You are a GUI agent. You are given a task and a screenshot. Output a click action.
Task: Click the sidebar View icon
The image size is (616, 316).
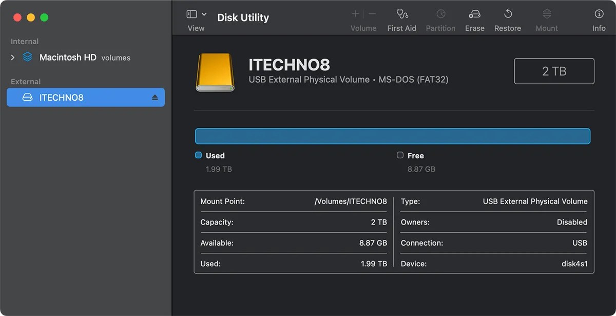[190, 13]
